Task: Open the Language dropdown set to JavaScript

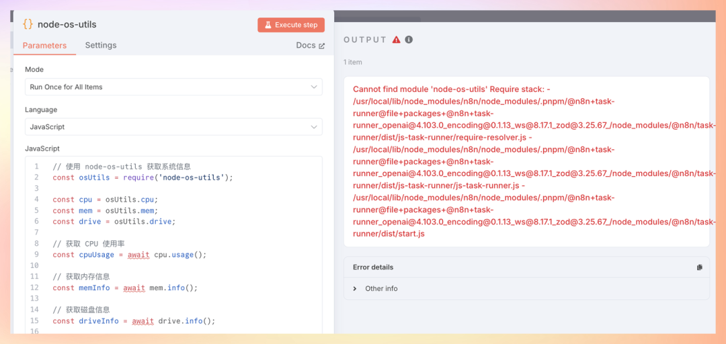Action: (x=173, y=126)
